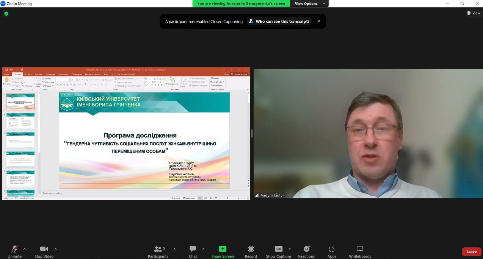
Task: Unmute the microphone
Action: click(x=14, y=251)
